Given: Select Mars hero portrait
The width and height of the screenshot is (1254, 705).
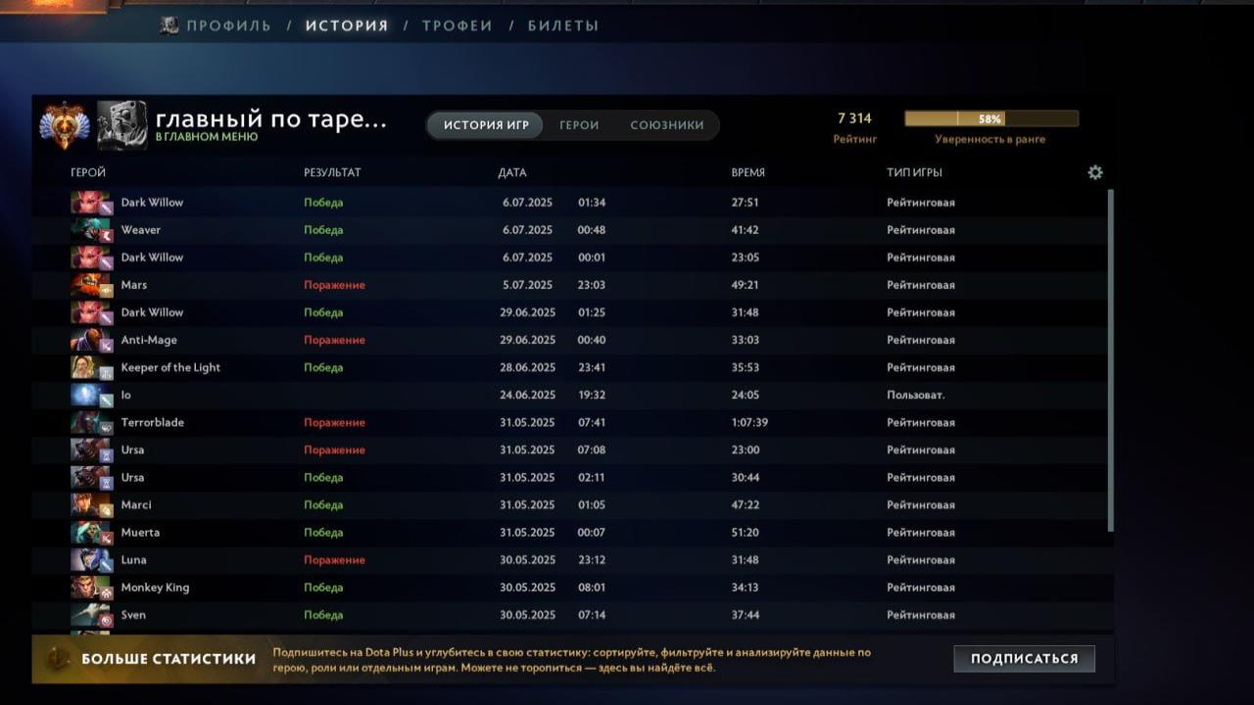Looking at the screenshot, I should point(92,285).
